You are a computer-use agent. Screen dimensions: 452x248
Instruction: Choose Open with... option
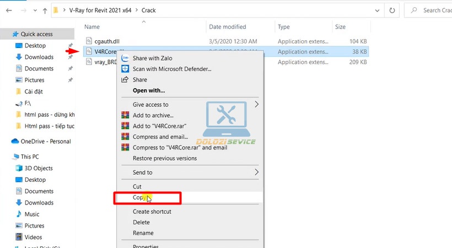149,90
